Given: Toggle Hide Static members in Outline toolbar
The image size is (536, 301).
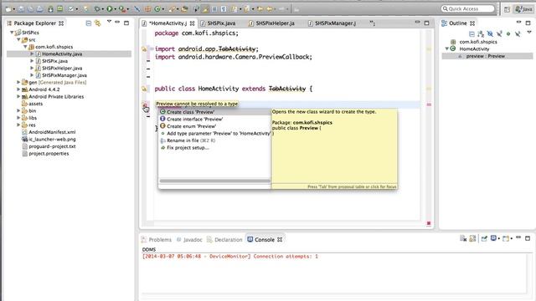Looking at the screenshot, I should (499, 33).
